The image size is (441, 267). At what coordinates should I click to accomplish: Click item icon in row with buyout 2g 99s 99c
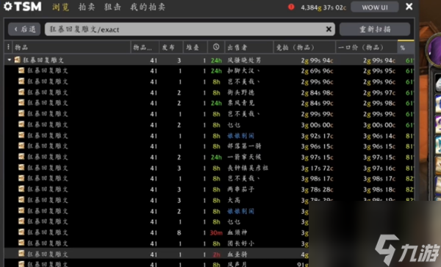click(21, 114)
